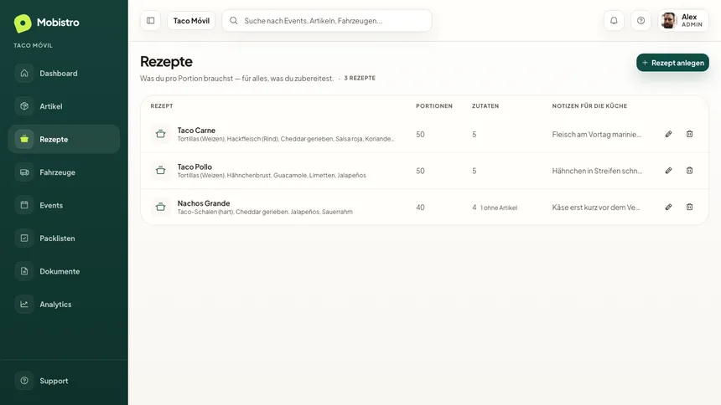Image resolution: width=721 pixels, height=405 pixels.
Task: Click the note 'Hähnchen in Streifen schn...'
Action: [x=597, y=171]
